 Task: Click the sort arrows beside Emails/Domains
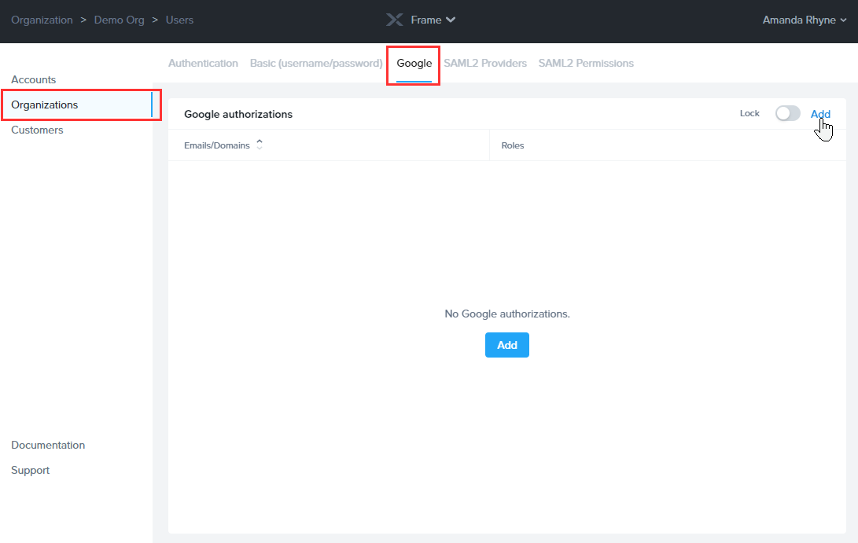click(x=260, y=145)
